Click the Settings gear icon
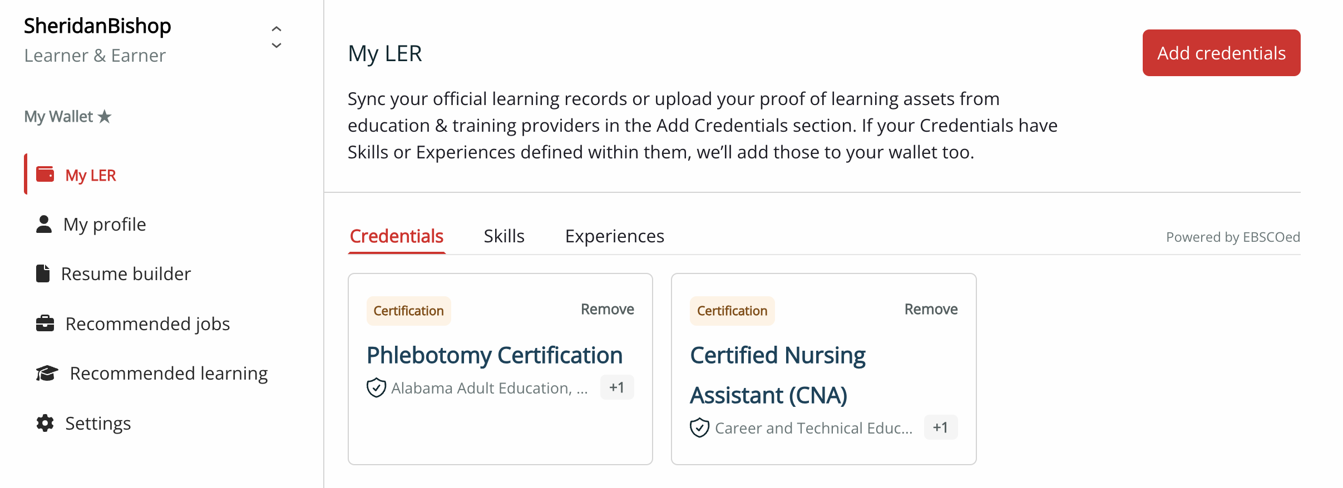 [x=45, y=423]
